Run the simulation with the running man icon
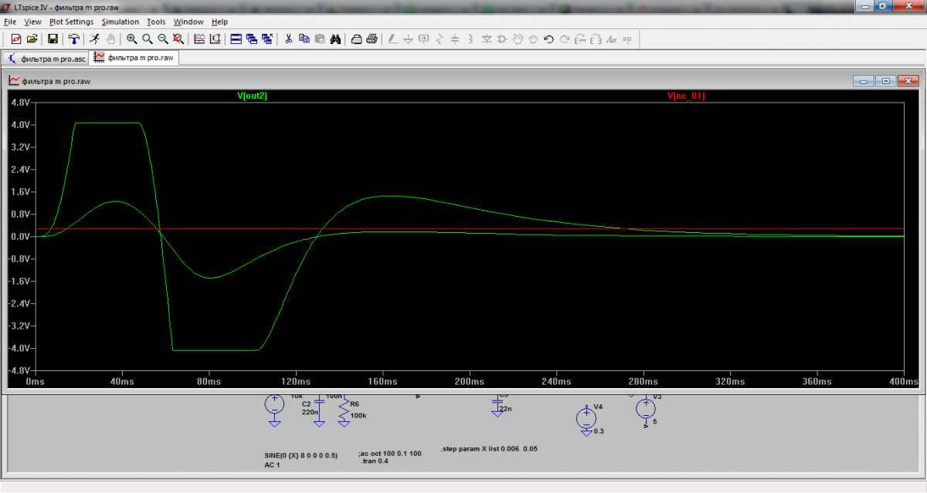Image resolution: width=927 pixels, height=493 pixels. pos(94,39)
